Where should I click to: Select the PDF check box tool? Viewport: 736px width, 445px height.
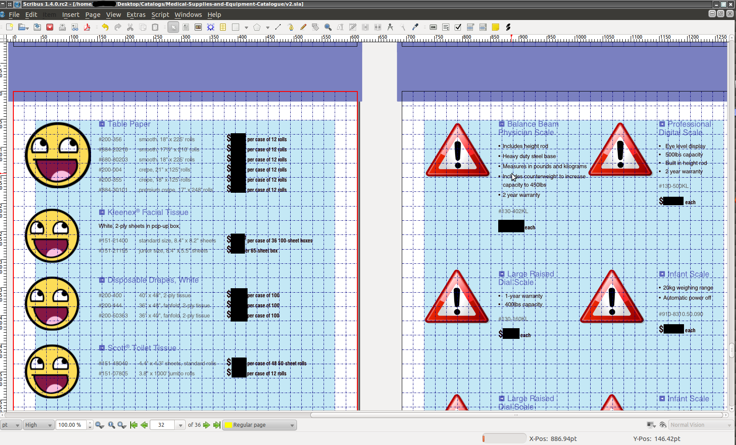pyautogui.click(x=458, y=27)
